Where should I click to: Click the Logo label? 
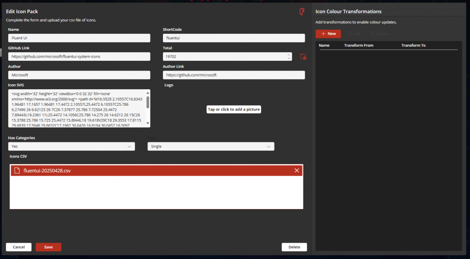pos(169,85)
